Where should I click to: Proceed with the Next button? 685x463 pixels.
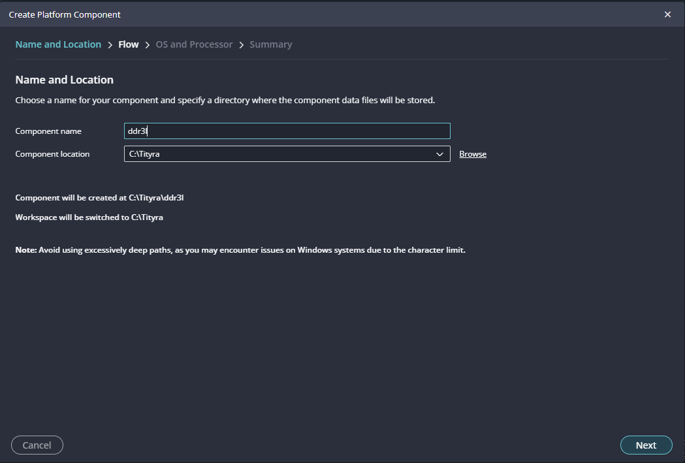pos(646,445)
